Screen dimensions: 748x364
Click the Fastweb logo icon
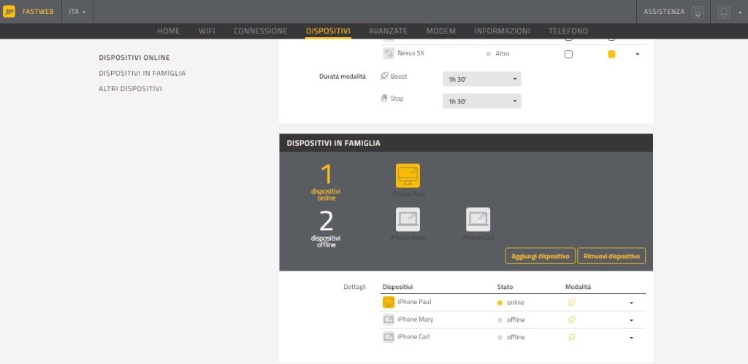click(9, 12)
